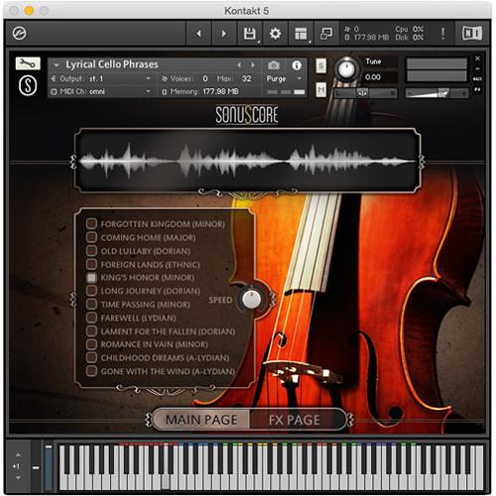Click the Cpu 0% meter
This screenshot has height=496, width=496.
pos(410,29)
